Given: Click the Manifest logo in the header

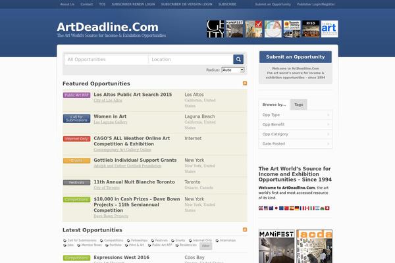Looking at the screenshot, I should (x=234, y=29).
